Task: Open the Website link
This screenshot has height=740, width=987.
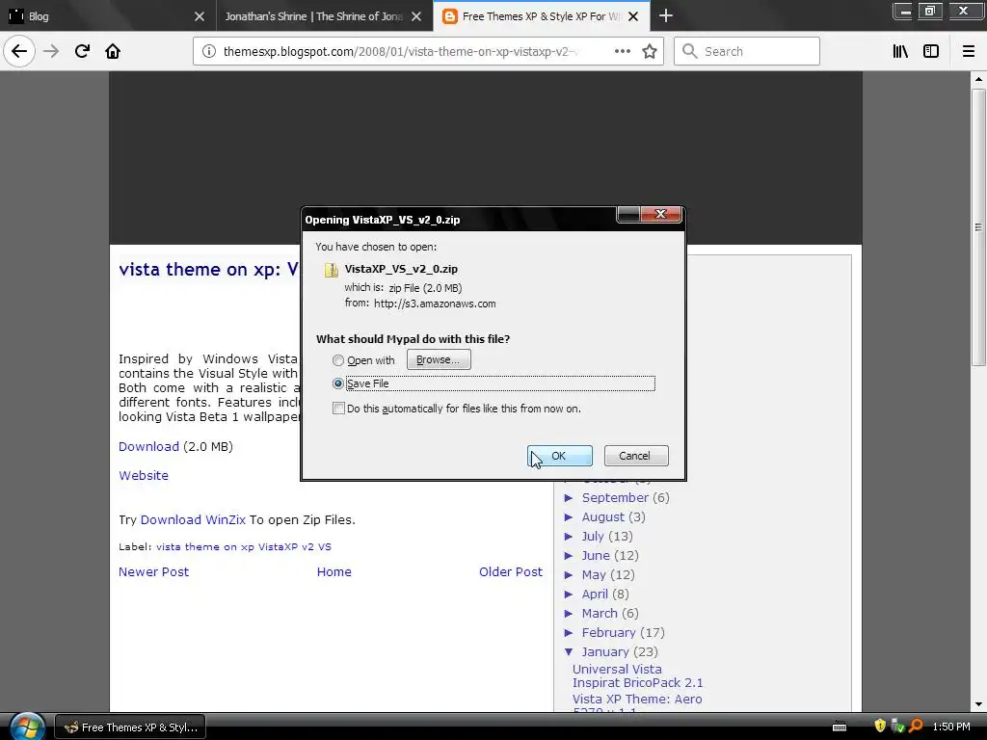Action: point(144,476)
